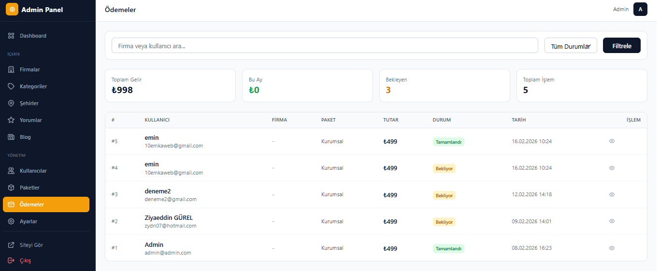Screen dimensions: 660x271
Task: Click the Dashboard grid icon in sidebar
Action: coord(11,36)
